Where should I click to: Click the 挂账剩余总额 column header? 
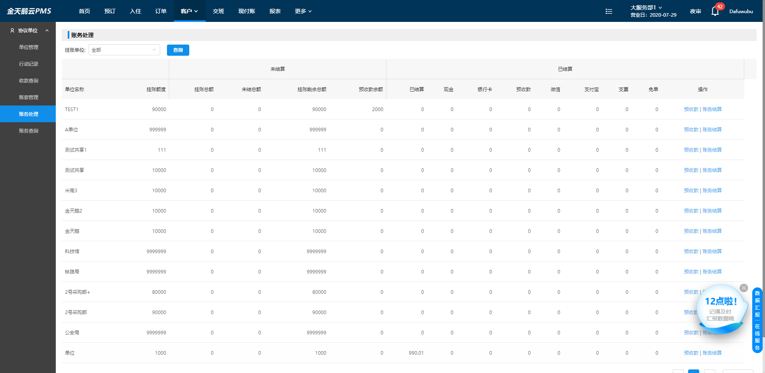312,89
